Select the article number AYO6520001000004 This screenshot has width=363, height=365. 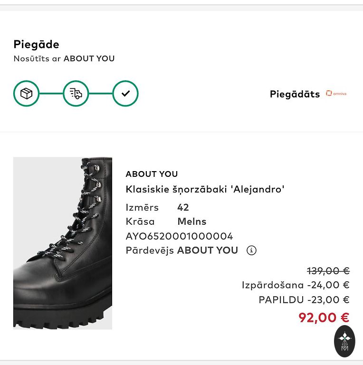click(179, 236)
